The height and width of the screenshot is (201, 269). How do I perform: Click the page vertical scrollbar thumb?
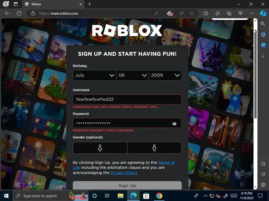point(255,74)
